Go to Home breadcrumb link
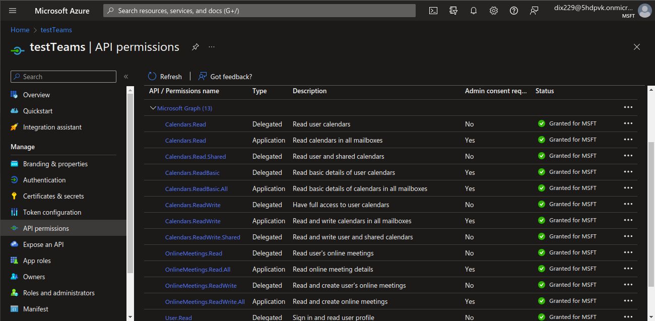The image size is (655, 321). tap(20, 30)
